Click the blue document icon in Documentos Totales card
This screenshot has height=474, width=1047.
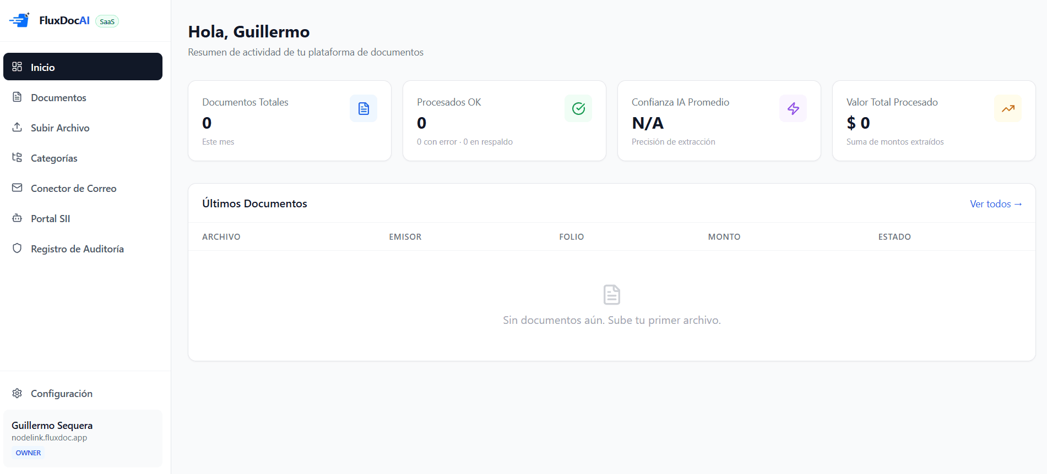tap(364, 108)
